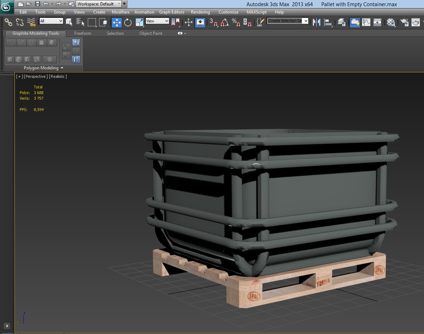This screenshot has height=334, width=424.
Task: Toggle the Window/Crossing selection mode
Action: point(103,22)
